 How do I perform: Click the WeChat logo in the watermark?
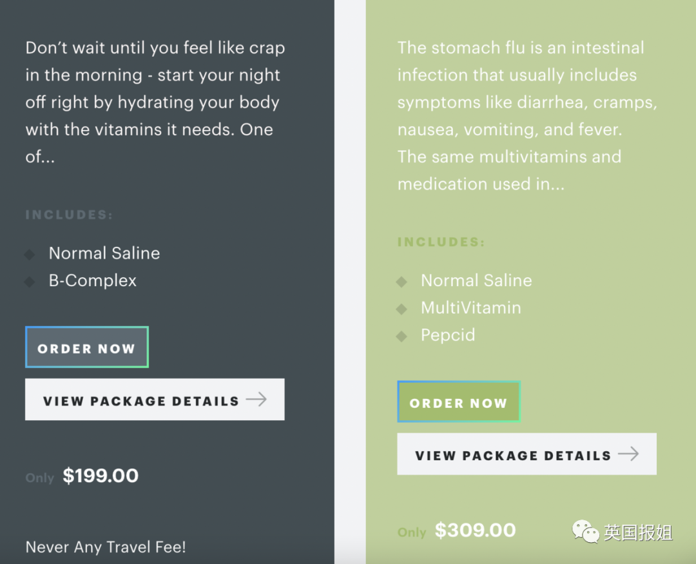point(586,532)
